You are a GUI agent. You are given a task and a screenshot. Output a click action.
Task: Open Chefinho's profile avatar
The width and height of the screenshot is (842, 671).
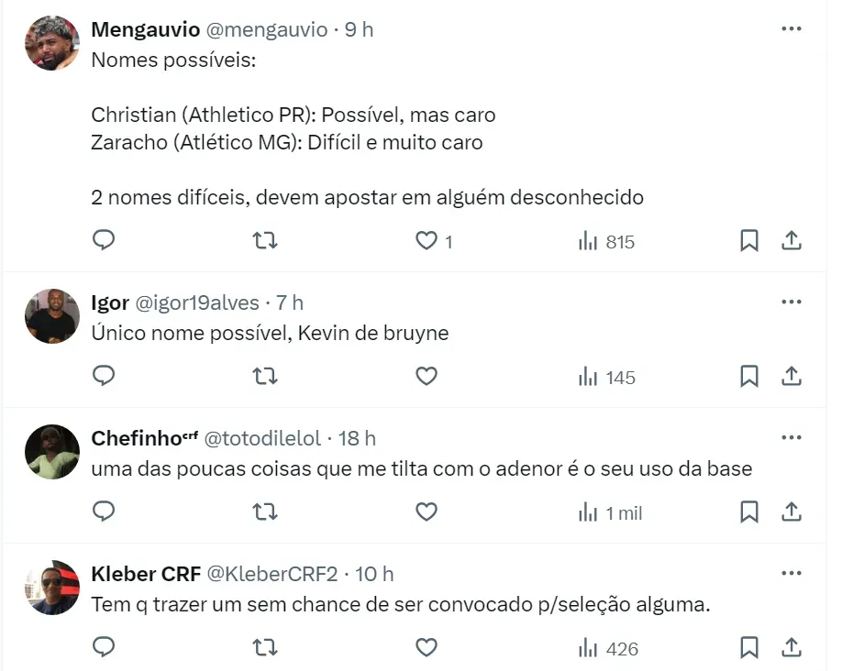pos(52,452)
